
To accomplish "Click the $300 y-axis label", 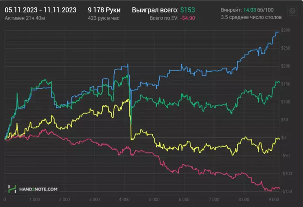I will pyautogui.click(x=286, y=30).
